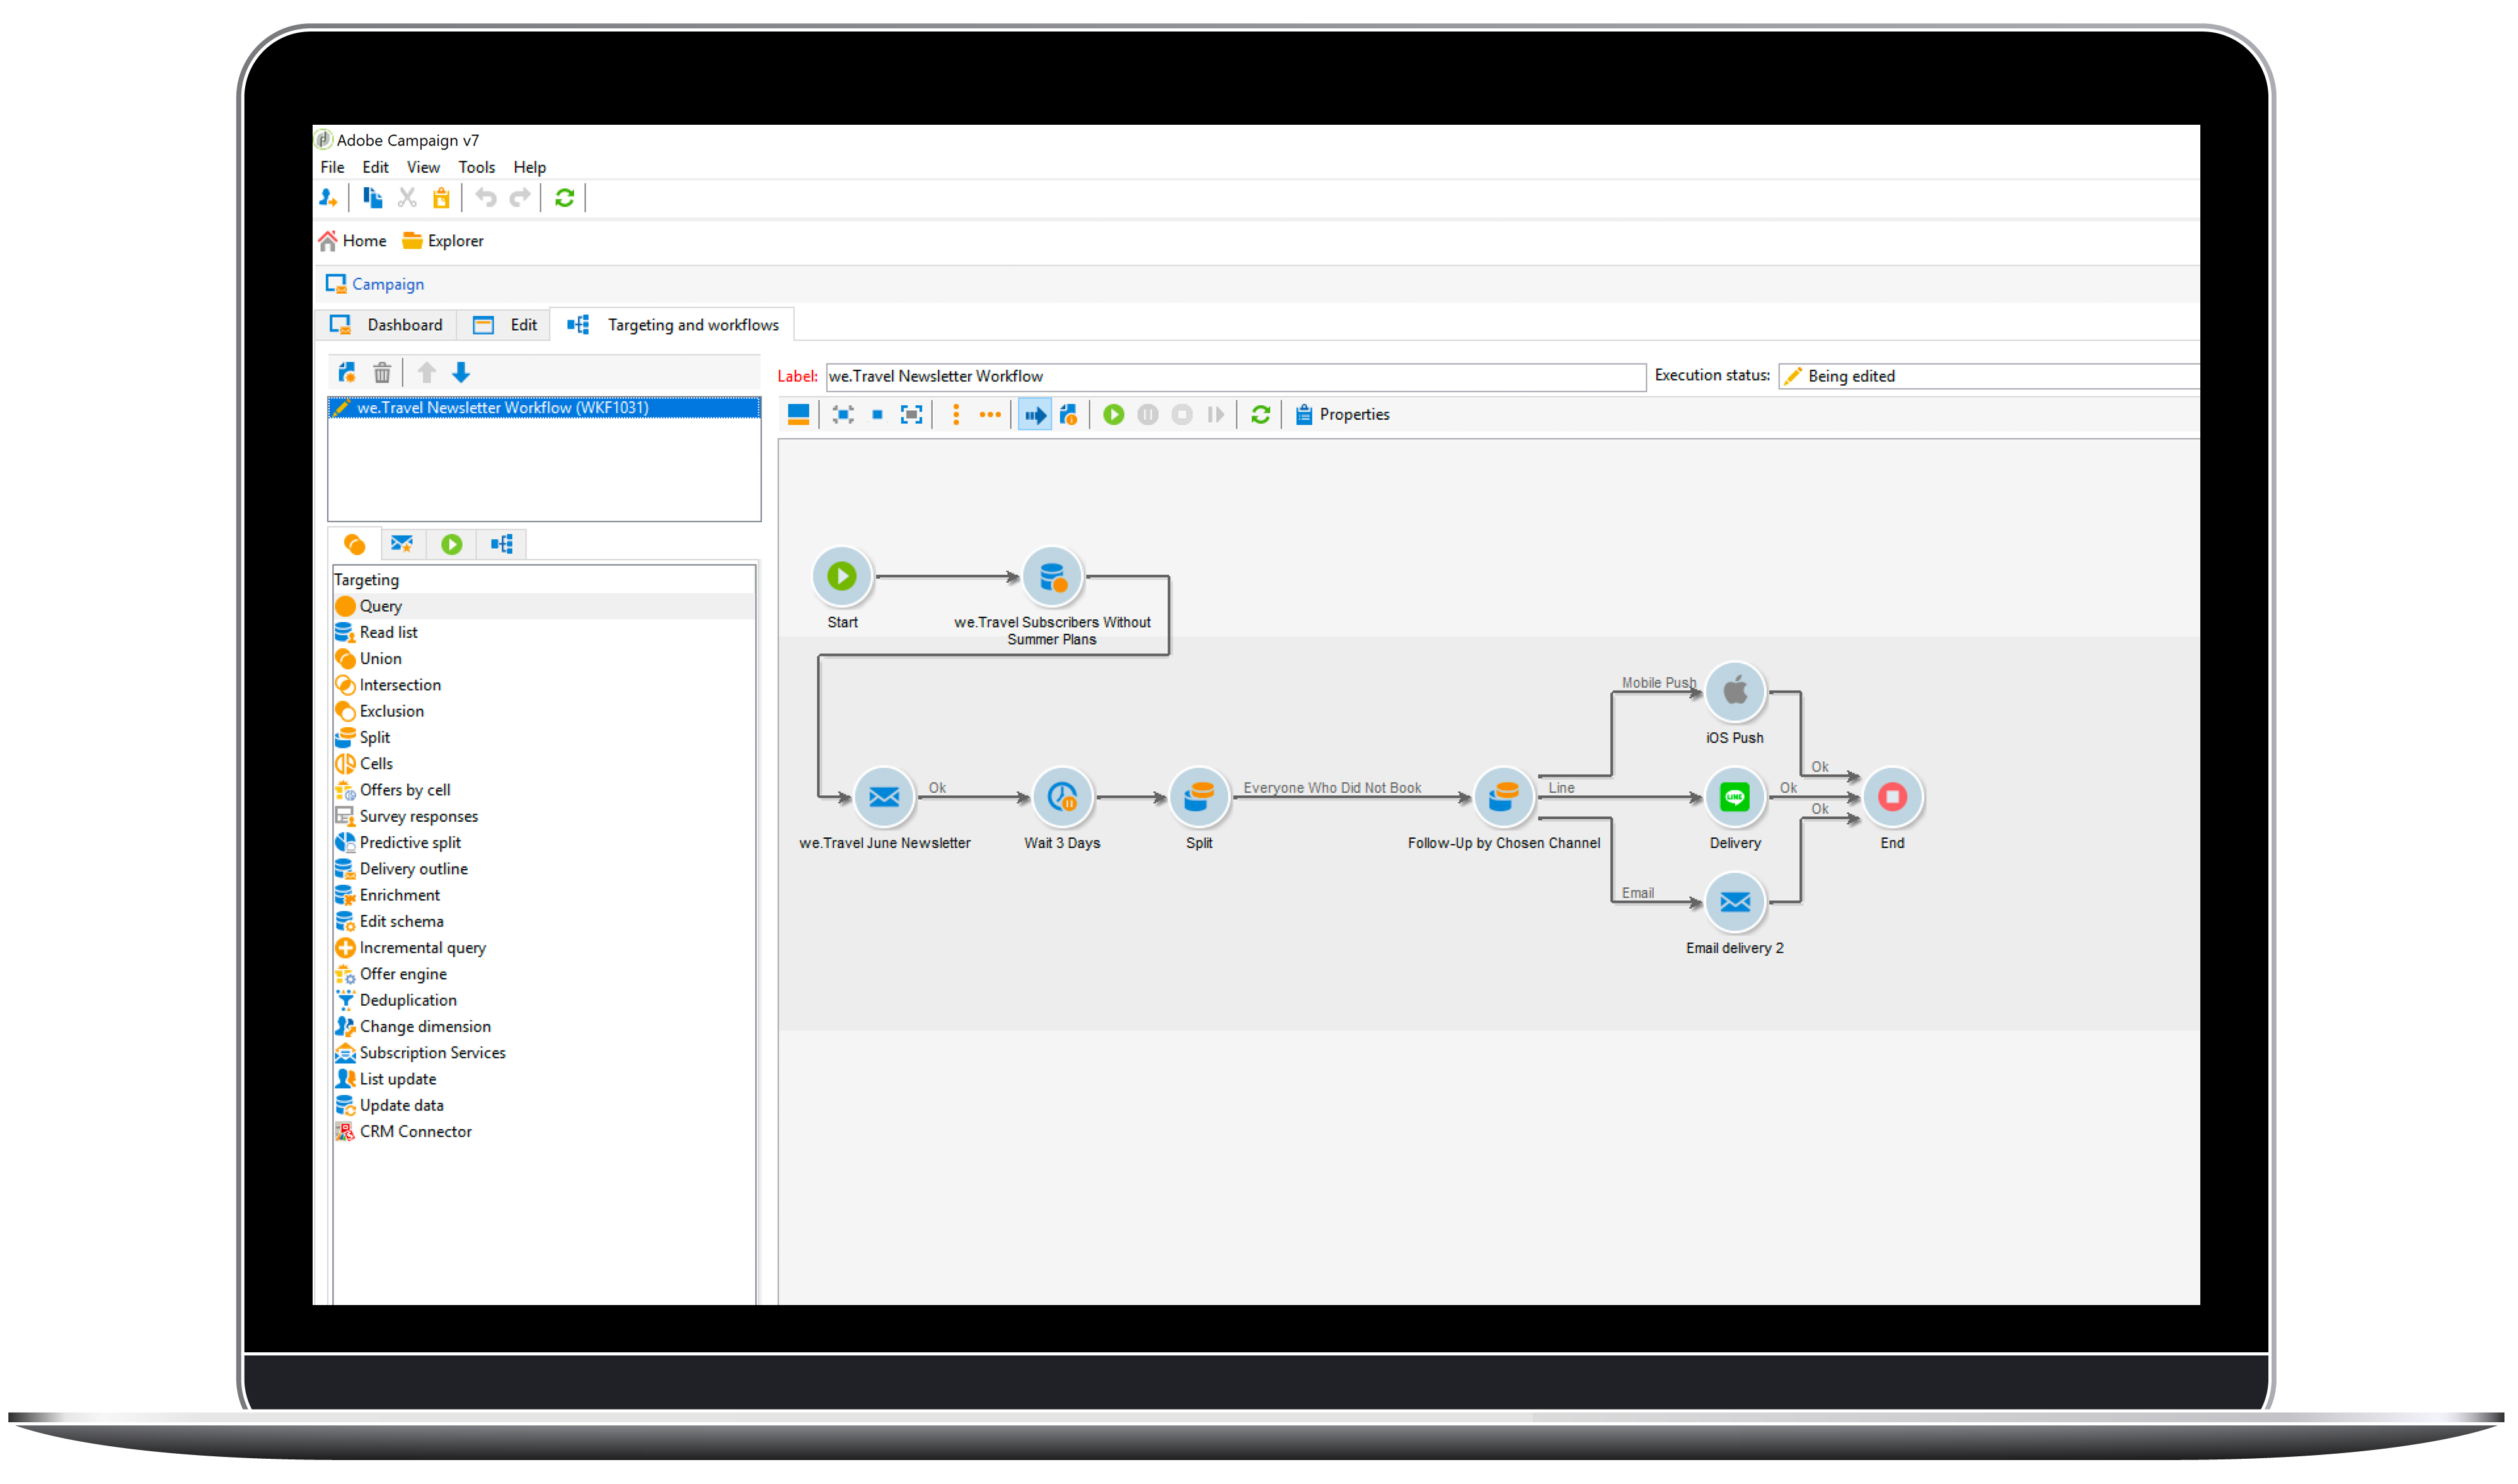Toggle the blue-orange panel display button
2518x1484 pixels.
pyautogui.click(x=798, y=415)
